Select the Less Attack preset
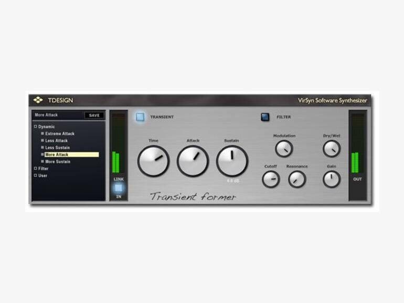The image size is (404, 303). [x=57, y=140]
